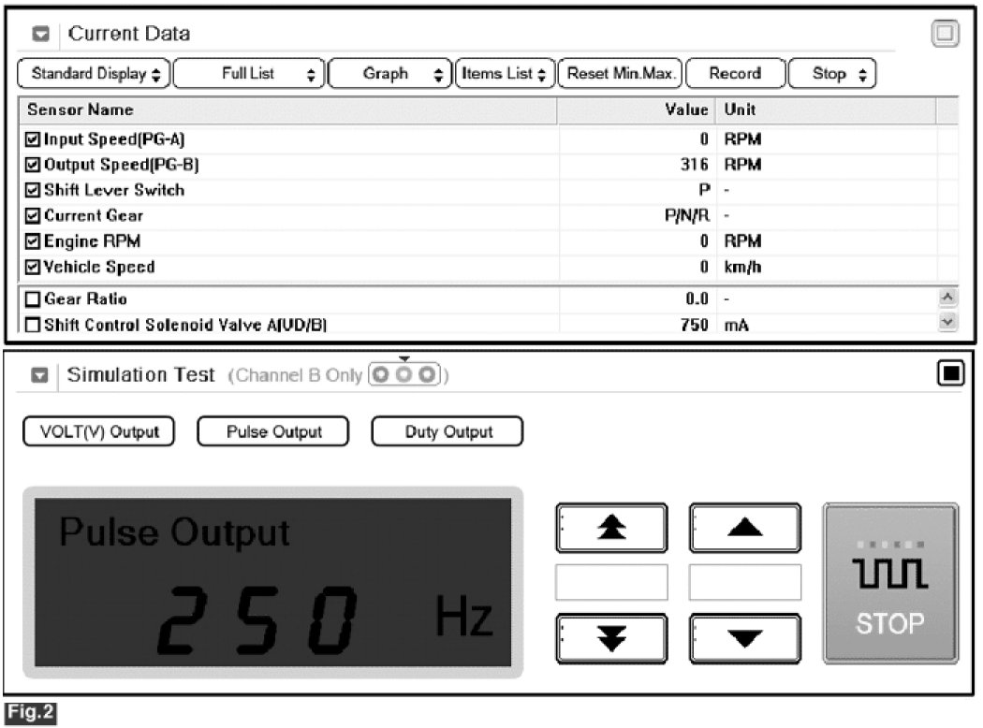983x728 pixels.
Task: Click the double up arrow button
Action: pos(611,529)
